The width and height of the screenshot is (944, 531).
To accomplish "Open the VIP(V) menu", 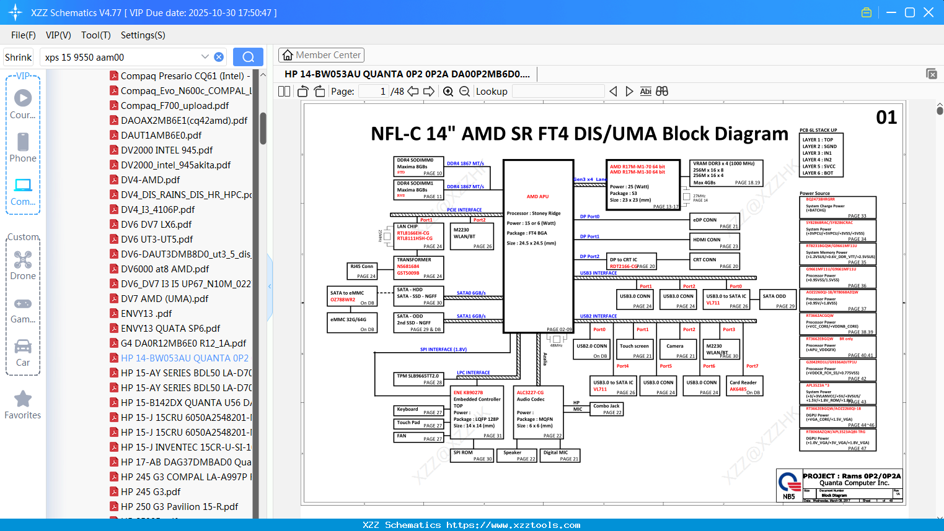I will pyautogui.click(x=58, y=35).
